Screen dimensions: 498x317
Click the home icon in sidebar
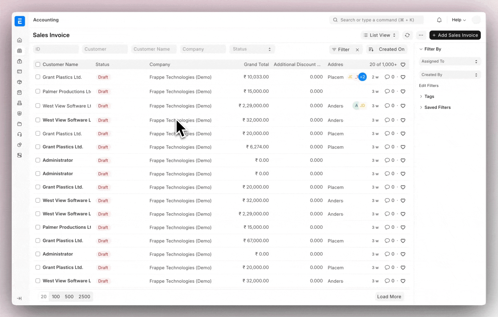19,40
